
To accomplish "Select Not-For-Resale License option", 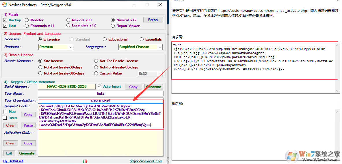I will tap(96, 61).
